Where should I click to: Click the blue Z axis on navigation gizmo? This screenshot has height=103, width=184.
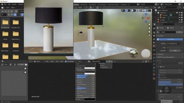tap(146, 14)
